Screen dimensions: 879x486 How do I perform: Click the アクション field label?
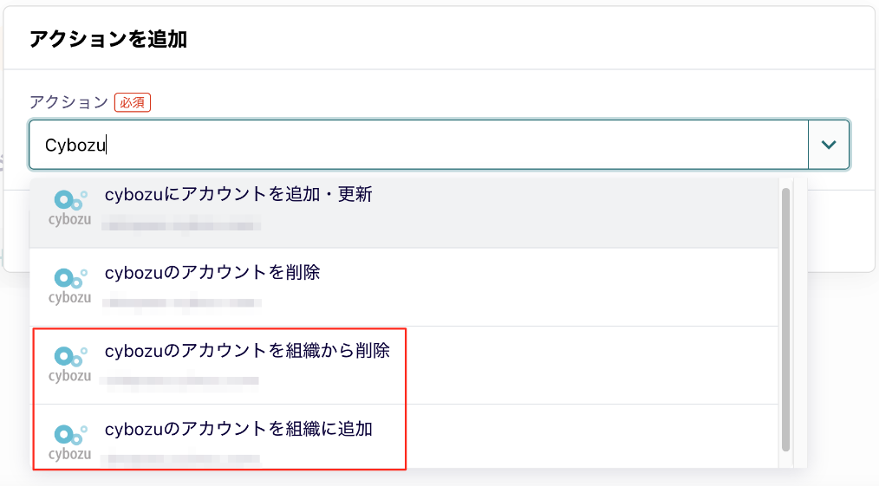click(68, 102)
